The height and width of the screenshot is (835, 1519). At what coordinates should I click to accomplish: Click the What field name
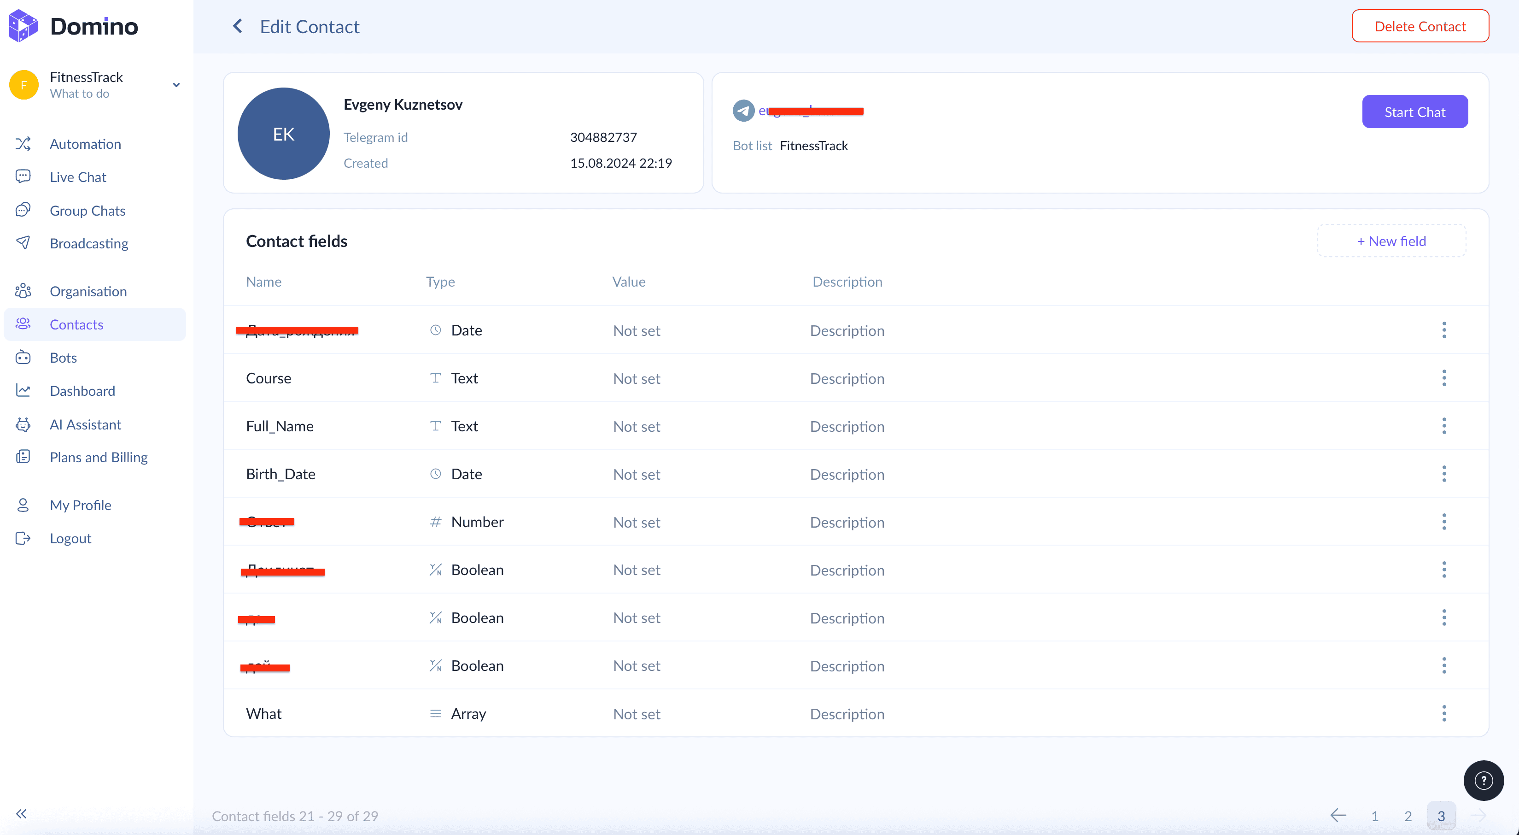pyautogui.click(x=263, y=713)
